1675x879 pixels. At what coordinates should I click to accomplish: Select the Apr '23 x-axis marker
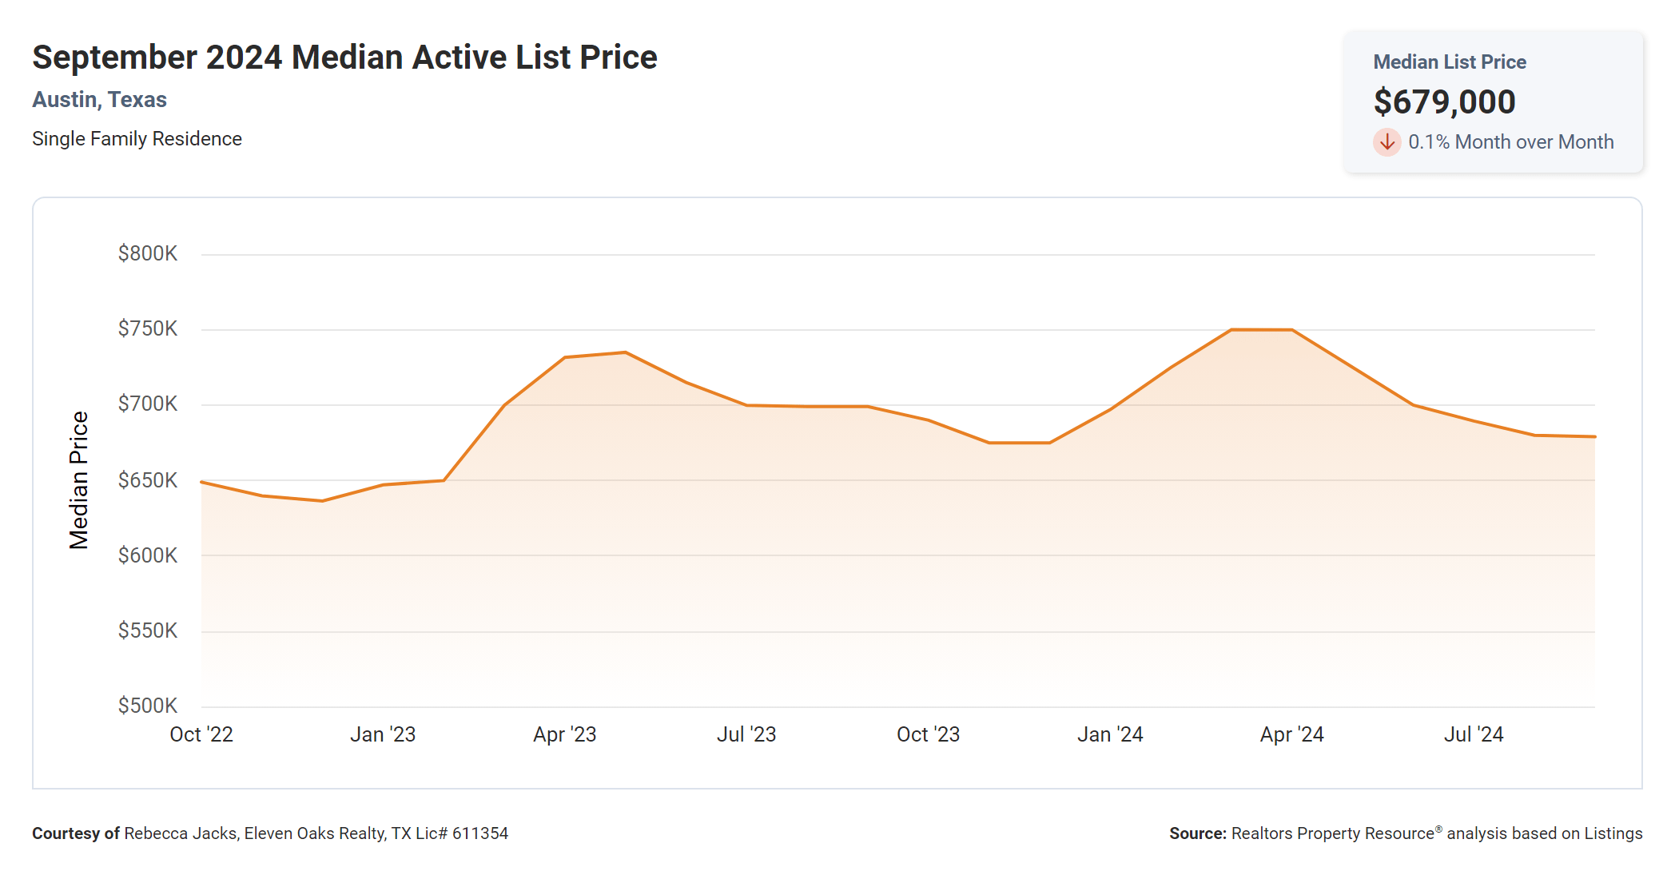click(x=565, y=734)
